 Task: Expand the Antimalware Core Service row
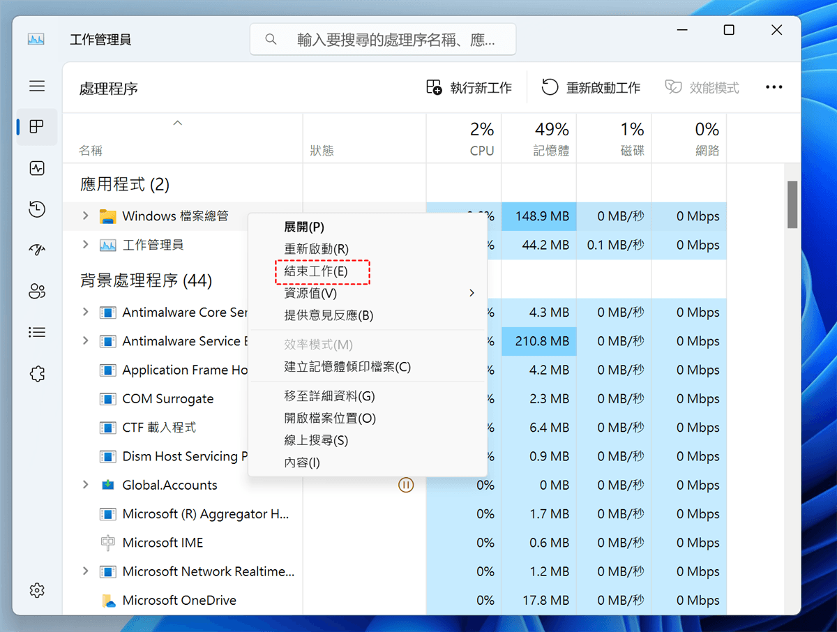[x=86, y=312]
